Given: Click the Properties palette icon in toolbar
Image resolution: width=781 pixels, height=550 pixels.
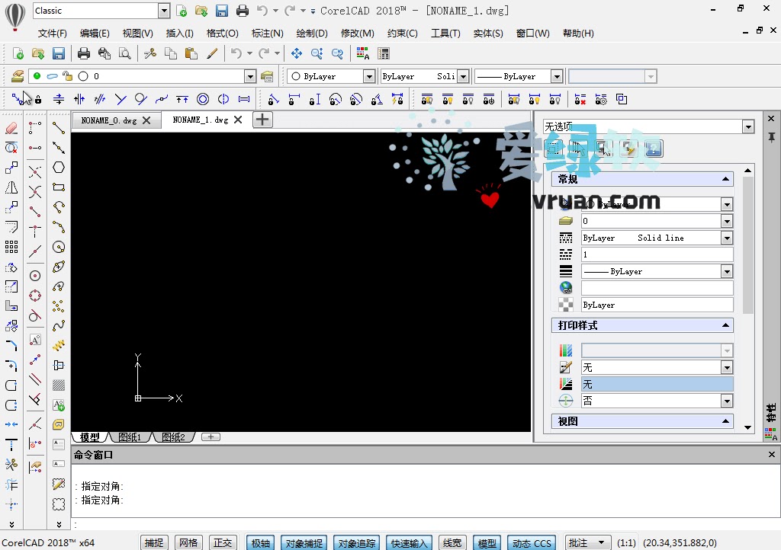Looking at the screenshot, I should tap(363, 53).
